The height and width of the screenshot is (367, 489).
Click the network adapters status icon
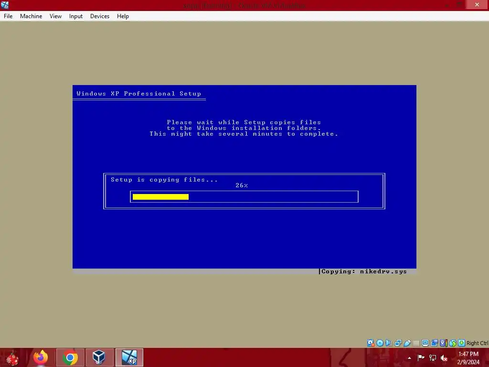coord(398,343)
